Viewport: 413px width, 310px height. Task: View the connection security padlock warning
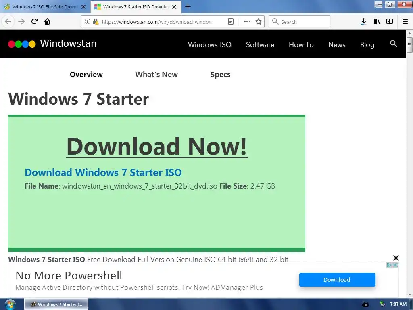click(96, 22)
